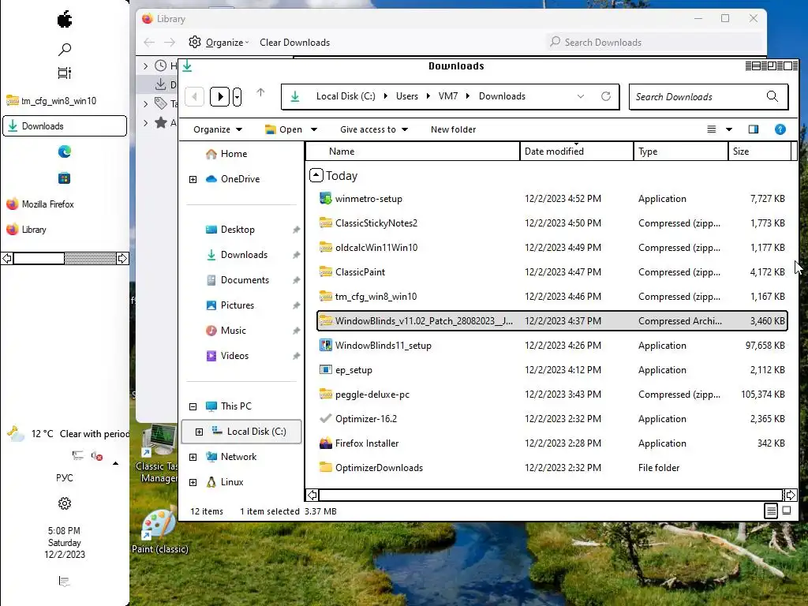Click the muted volume tray icon
The width and height of the screenshot is (808, 606).
(x=97, y=456)
